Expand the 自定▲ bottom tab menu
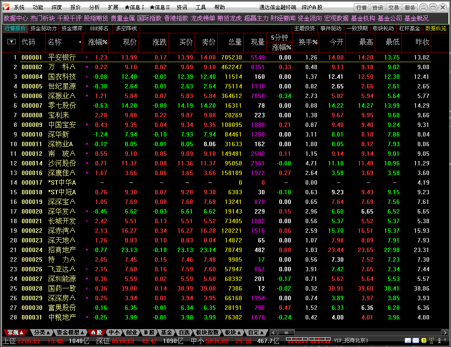 [x=256, y=333]
